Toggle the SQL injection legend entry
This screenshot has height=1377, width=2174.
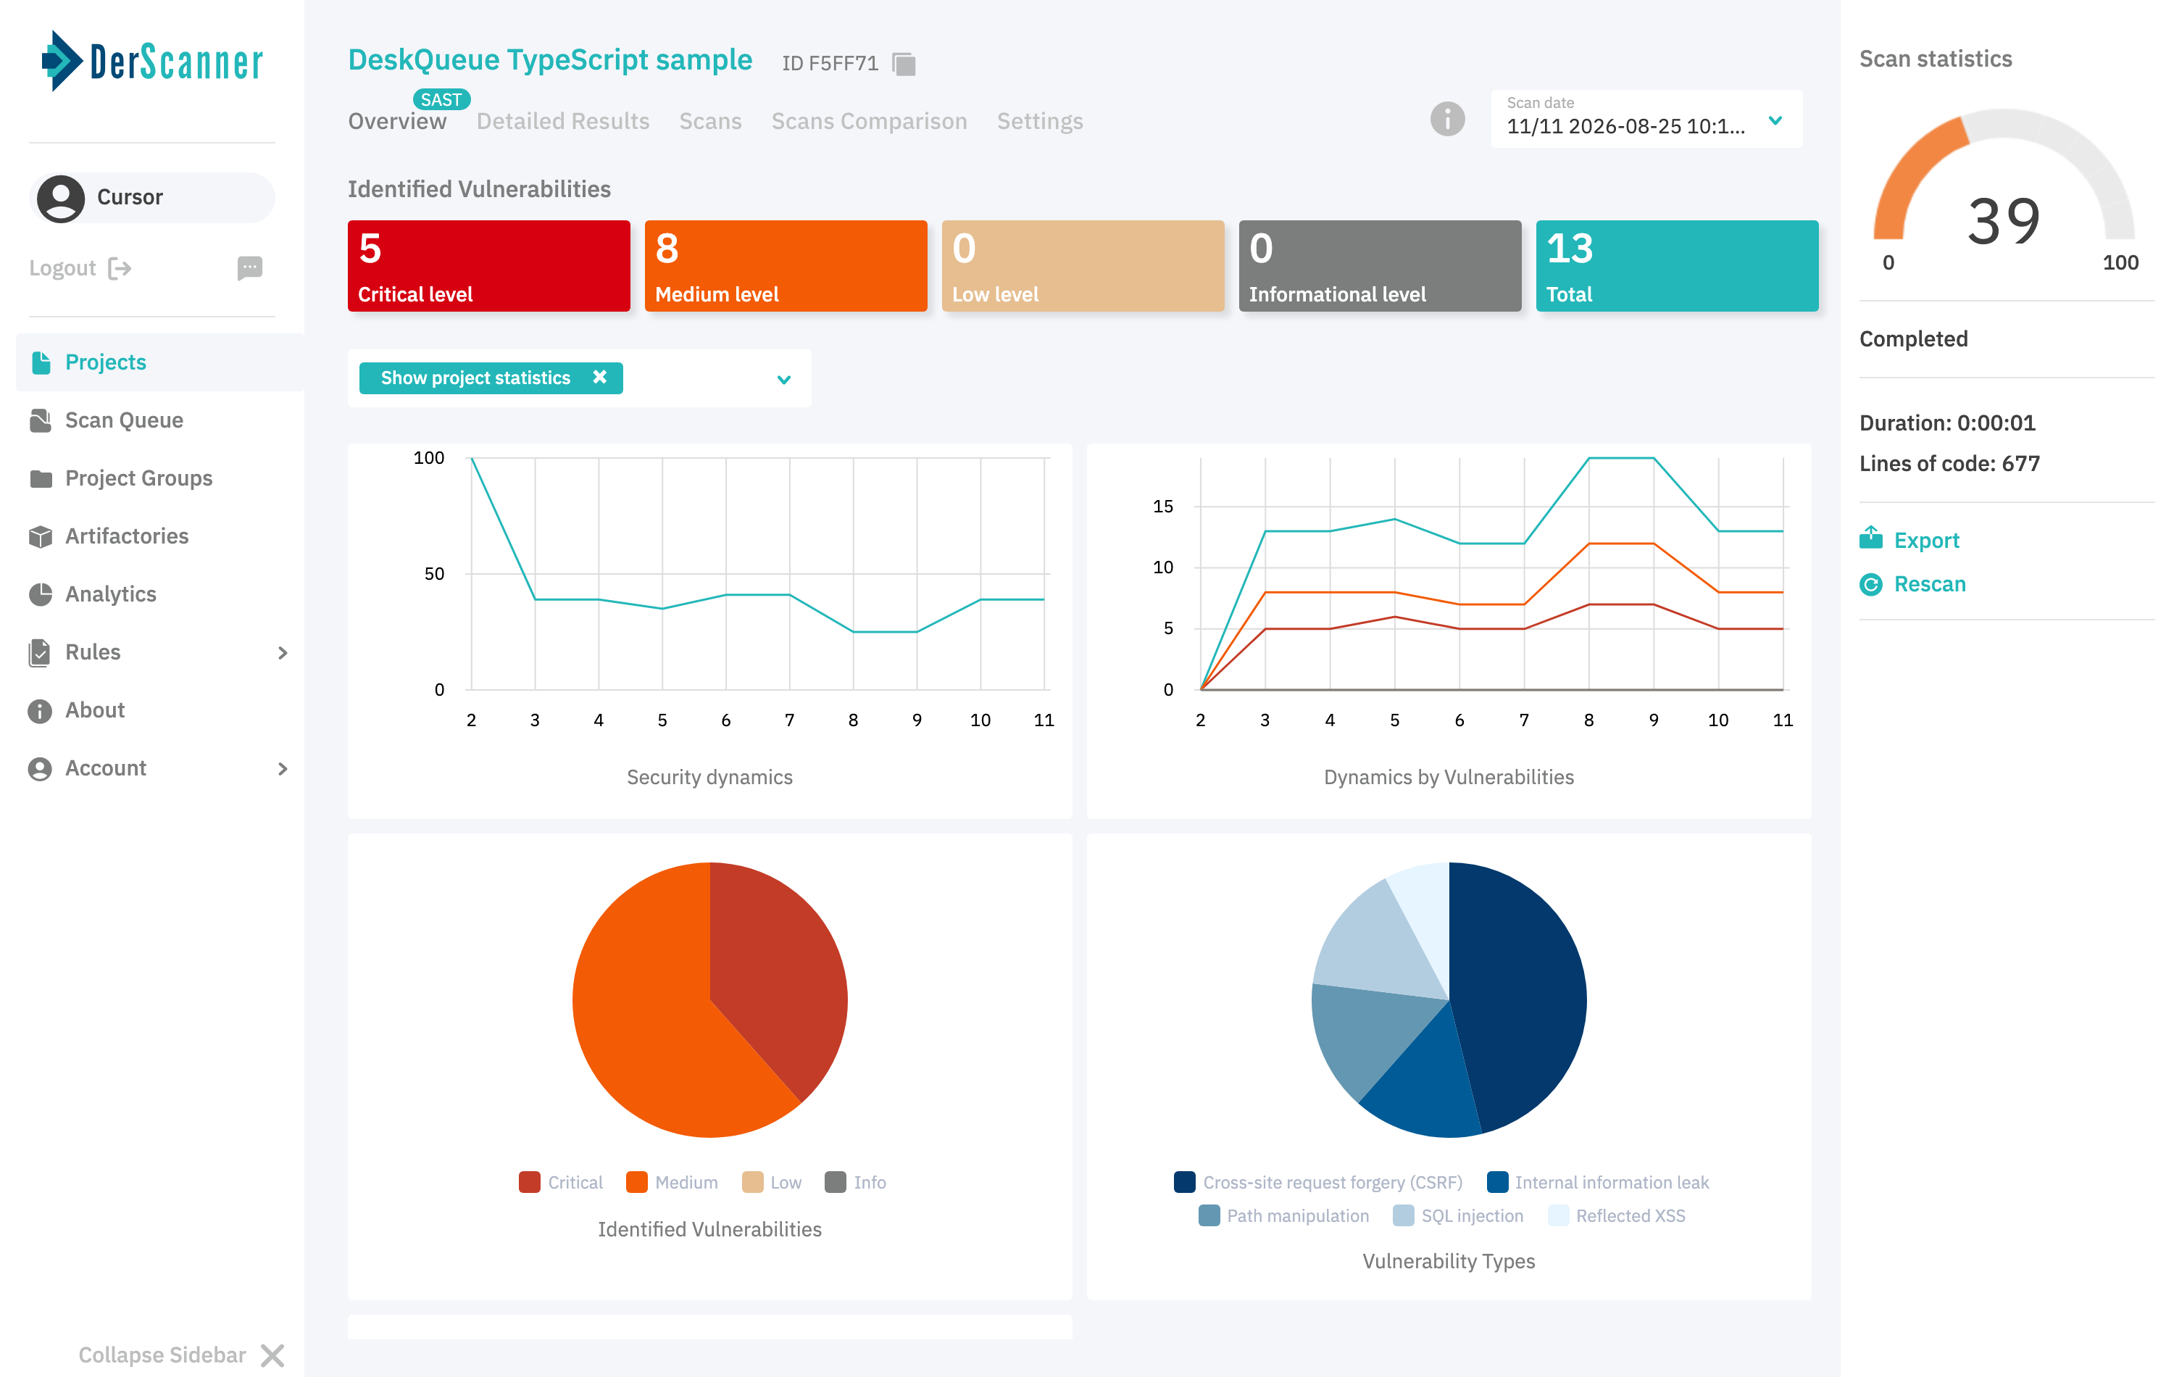1458,1215
